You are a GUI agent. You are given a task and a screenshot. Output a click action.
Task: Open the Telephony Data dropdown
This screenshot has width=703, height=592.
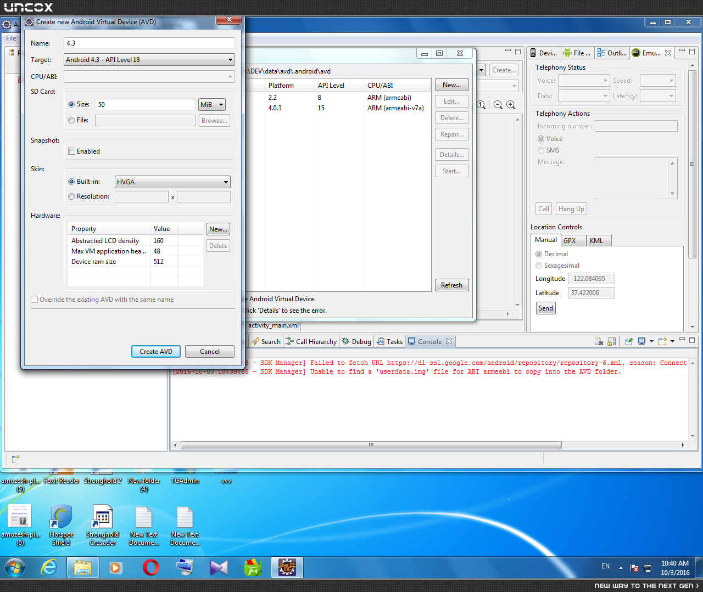point(584,96)
